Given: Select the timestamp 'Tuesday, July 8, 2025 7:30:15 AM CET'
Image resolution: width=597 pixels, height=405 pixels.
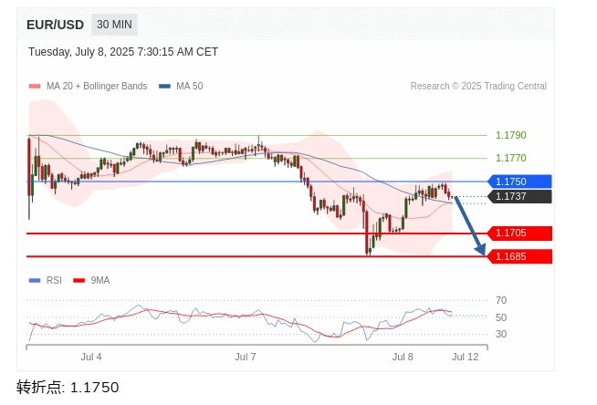Looking at the screenshot, I should tap(123, 52).
